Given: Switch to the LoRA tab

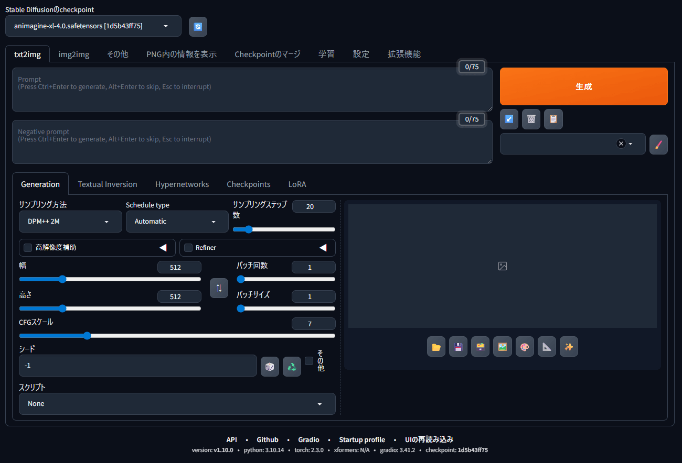Looking at the screenshot, I should coord(297,184).
